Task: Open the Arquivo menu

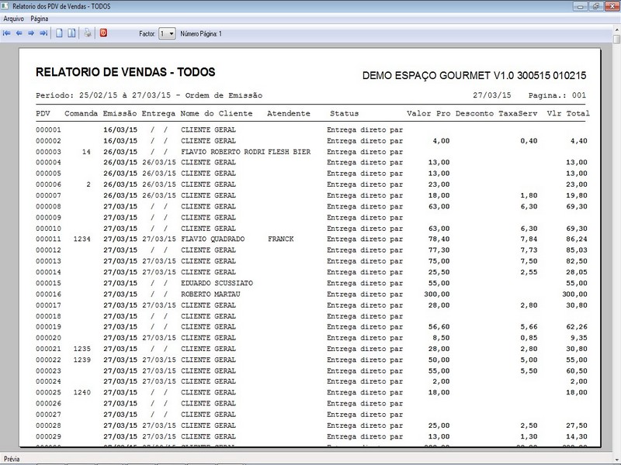Action: click(13, 17)
